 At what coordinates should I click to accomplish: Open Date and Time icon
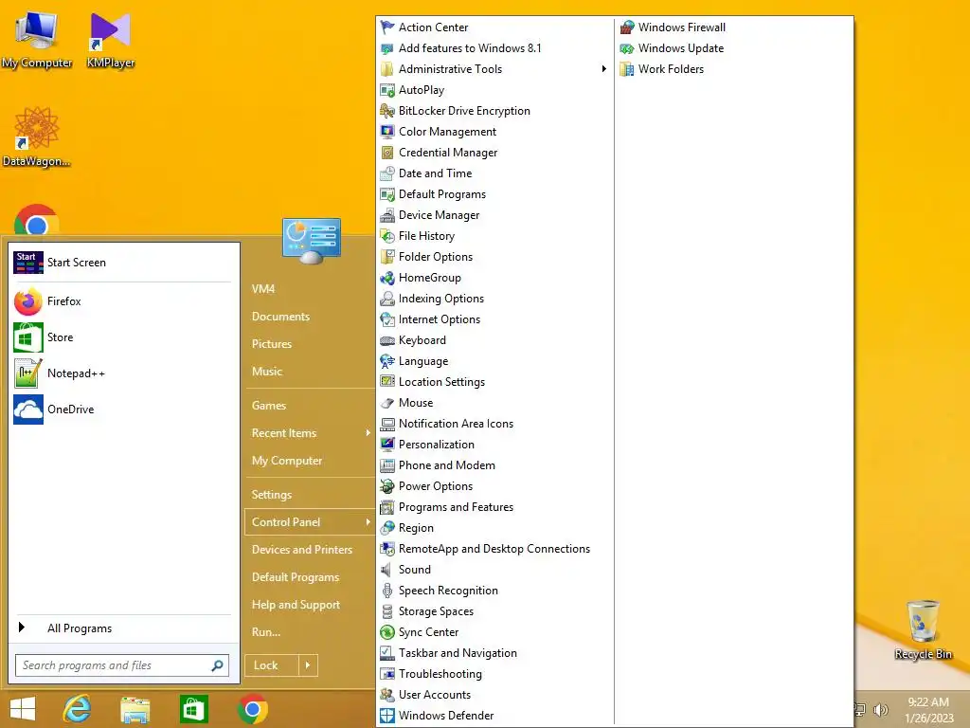pos(387,173)
